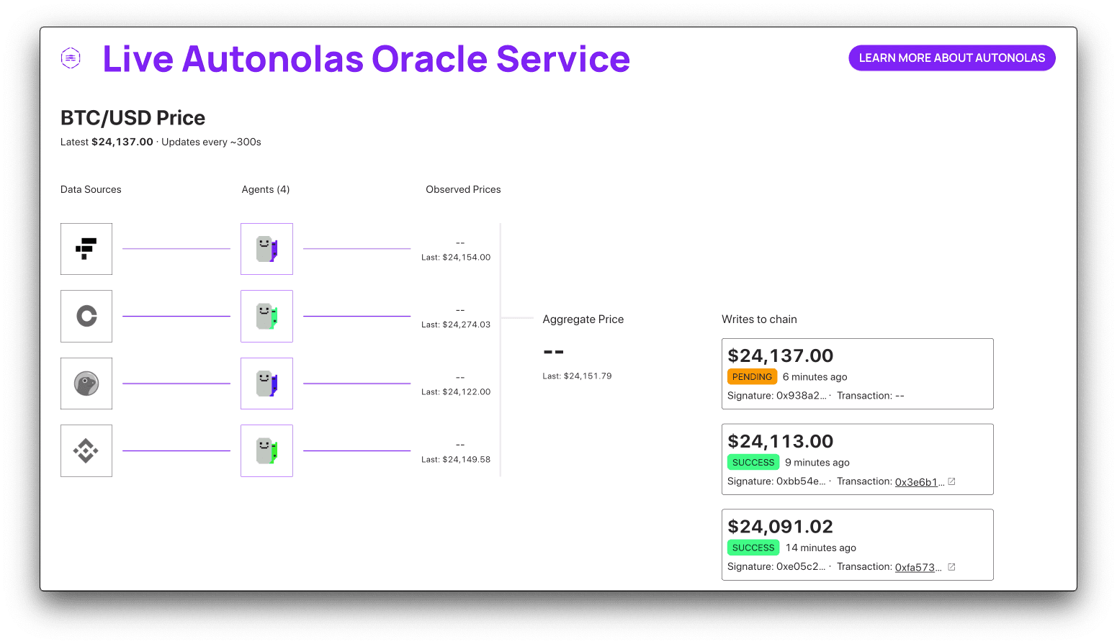Screen dimensions: 1117x644
Task: Open transaction link 0xfa573
Action: click(x=918, y=567)
